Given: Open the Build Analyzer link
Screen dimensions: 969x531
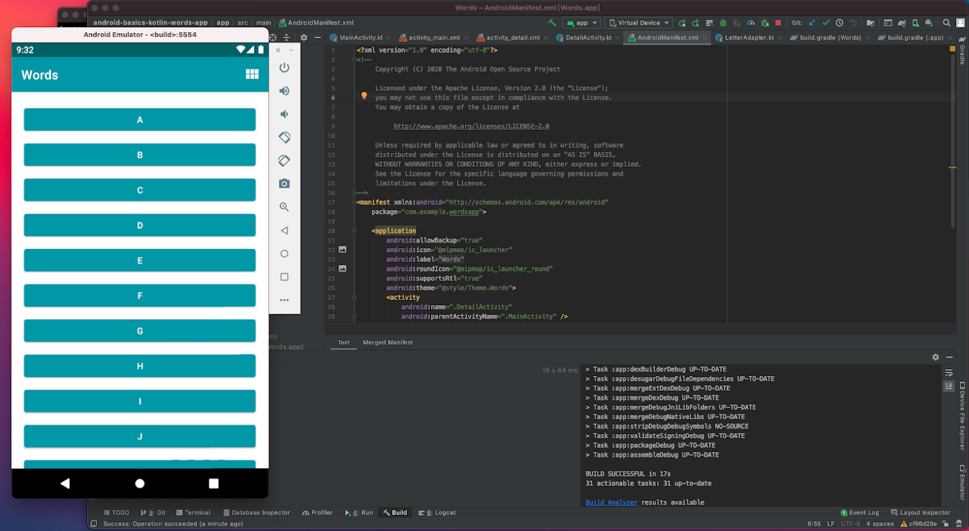Looking at the screenshot, I should coord(611,503).
